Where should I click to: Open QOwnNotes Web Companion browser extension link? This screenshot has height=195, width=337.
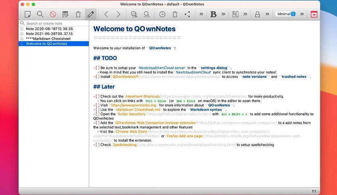(x=156, y=123)
